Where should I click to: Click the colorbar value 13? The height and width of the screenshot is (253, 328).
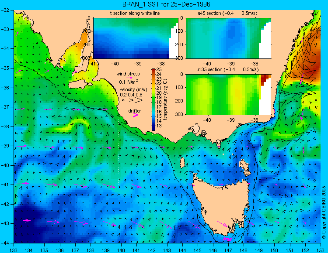(x=159, y=126)
